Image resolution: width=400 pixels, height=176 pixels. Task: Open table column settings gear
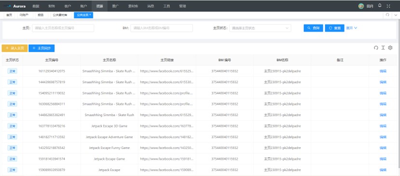click(390, 48)
